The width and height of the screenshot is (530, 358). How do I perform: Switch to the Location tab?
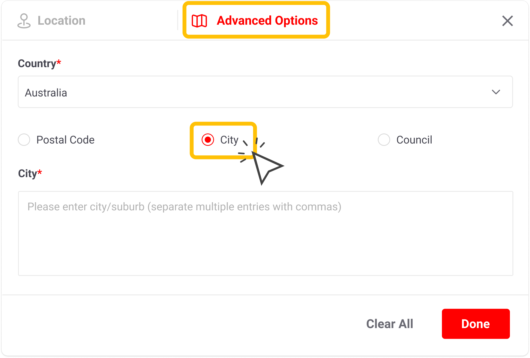61,21
